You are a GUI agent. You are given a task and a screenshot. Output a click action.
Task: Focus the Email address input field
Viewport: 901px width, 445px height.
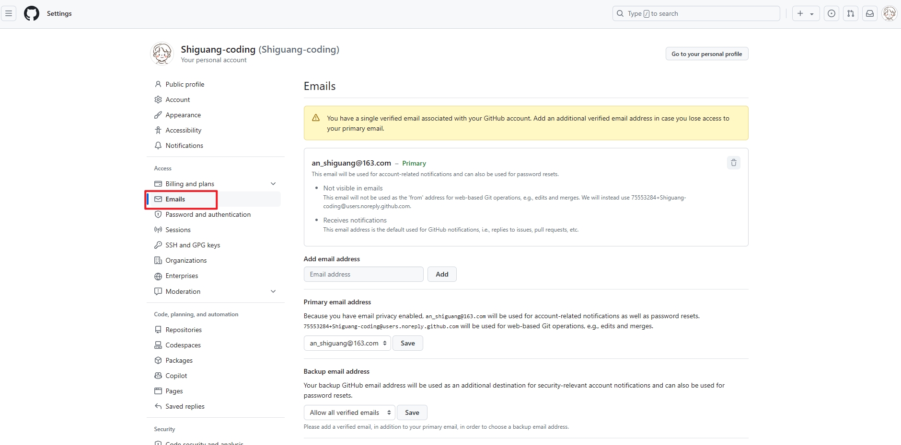pos(364,274)
